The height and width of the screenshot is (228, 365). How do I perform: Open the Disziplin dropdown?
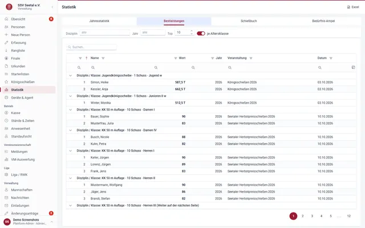coord(104,32)
